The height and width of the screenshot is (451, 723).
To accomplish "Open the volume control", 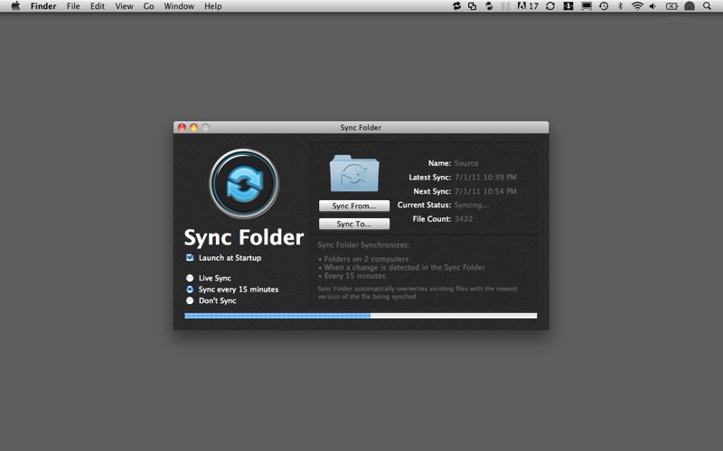I will coord(653,6).
